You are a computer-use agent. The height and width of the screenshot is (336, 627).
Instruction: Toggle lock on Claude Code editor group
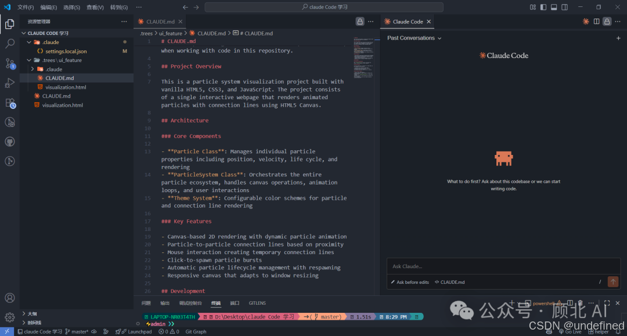(607, 21)
